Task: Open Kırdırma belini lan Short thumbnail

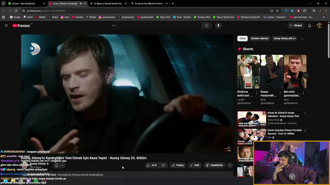Action: pyautogui.click(x=249, y=72)
